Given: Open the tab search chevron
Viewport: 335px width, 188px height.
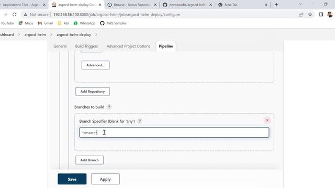Looking at the screenshot, I should [300, 4].
